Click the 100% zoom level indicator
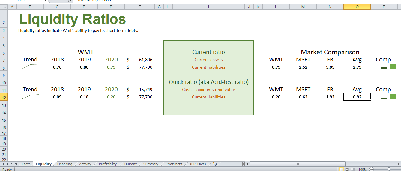 [x=363, y=169]
